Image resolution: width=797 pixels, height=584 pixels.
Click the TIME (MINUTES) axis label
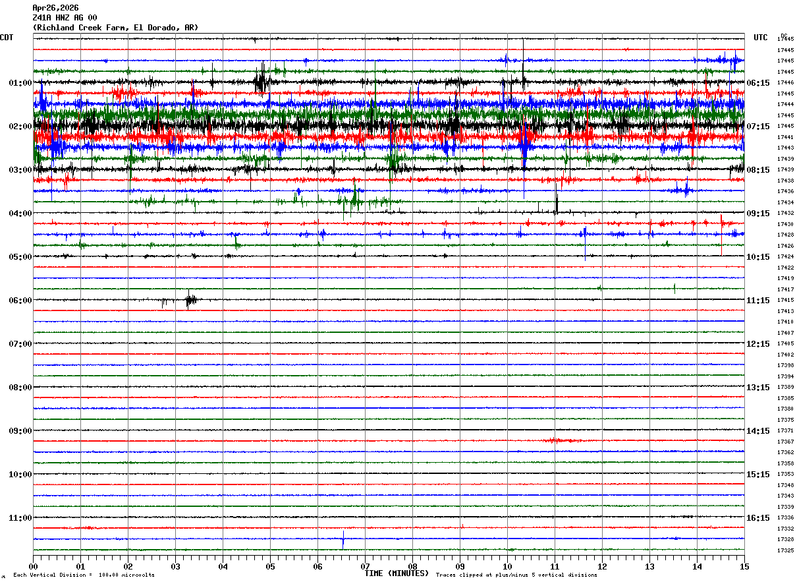[397, 573]
